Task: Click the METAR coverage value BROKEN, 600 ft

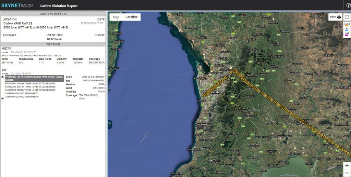Action: pos(97,63)
